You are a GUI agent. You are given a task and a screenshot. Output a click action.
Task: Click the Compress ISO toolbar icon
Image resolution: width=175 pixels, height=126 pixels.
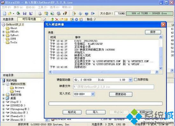click(46, 14)
